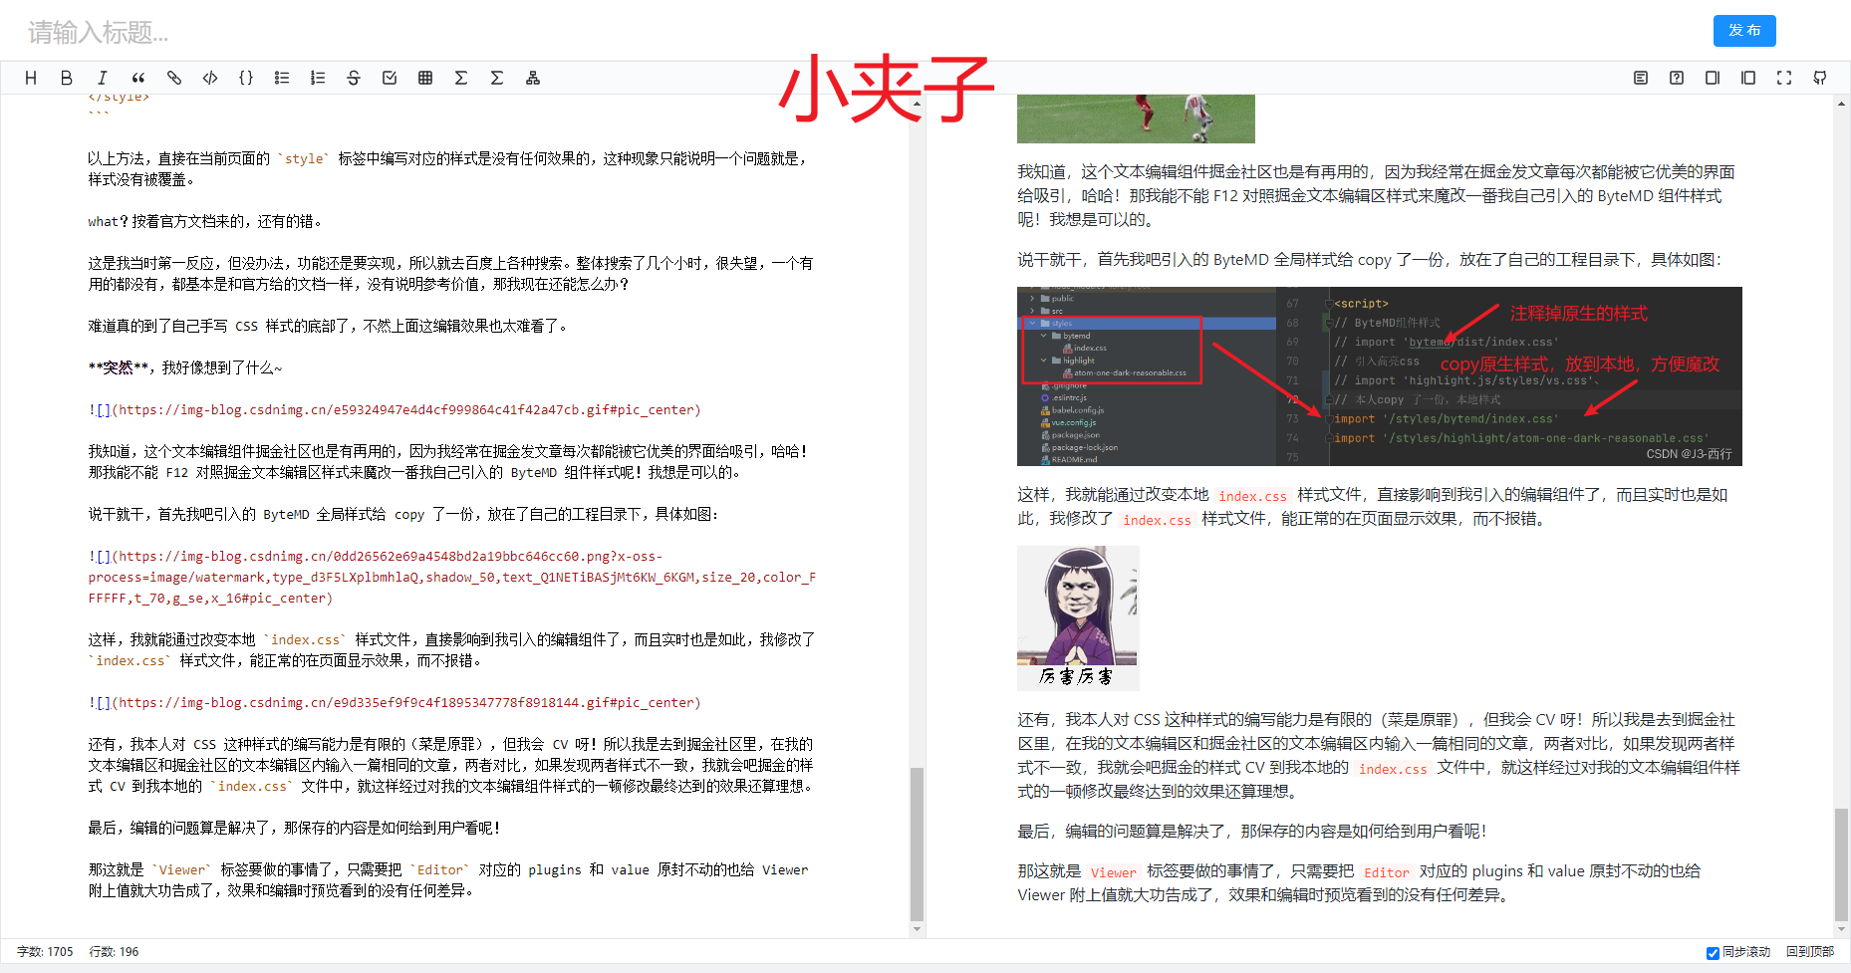This screenshot has width=1851, height=973.
Task: Apply strikethrough formatting
Action: [354, 77]
